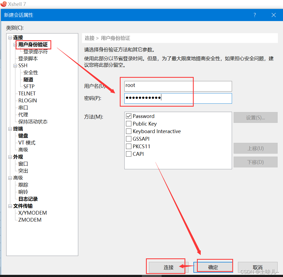The image size is (283, 277).
Task: Open the 安全性 settings item
Action: [31, 73]
